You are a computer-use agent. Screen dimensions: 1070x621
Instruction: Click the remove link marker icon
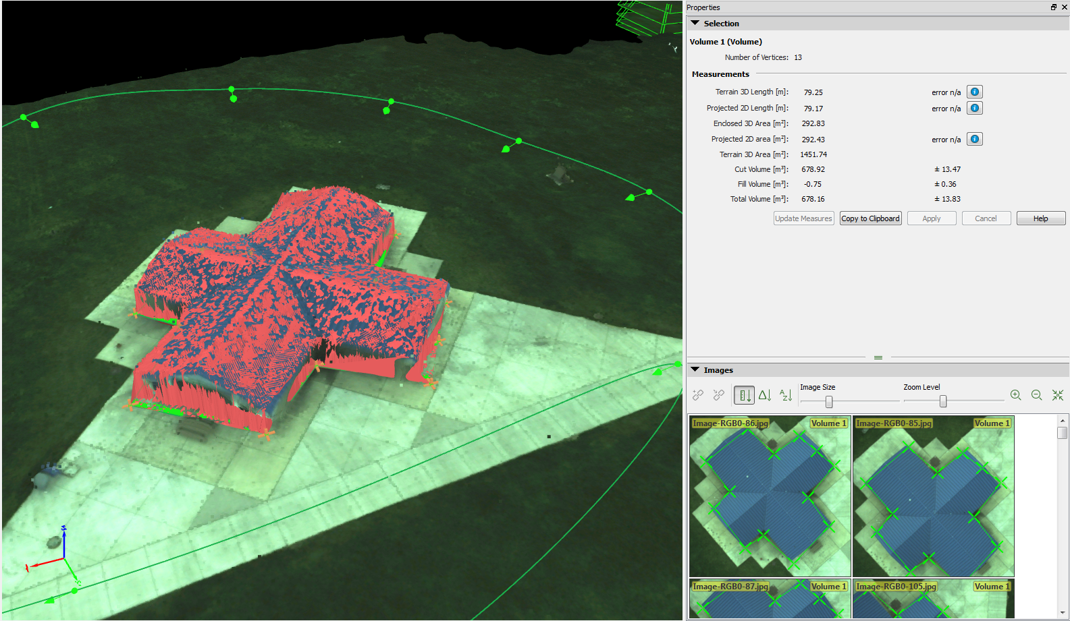click(x=719, y=395)
